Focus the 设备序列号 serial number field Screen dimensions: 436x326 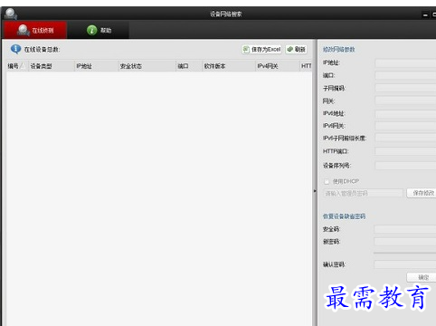pos(405,166)
